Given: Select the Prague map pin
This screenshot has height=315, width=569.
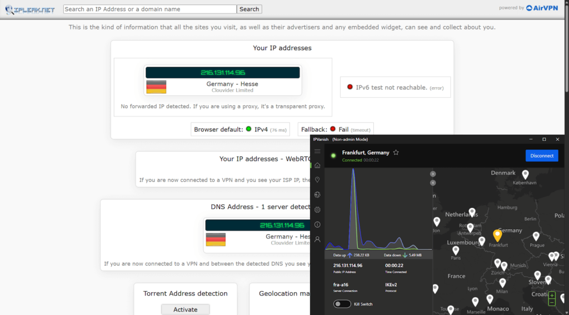Looking at the screenshot, I should (x=536, y=236).
